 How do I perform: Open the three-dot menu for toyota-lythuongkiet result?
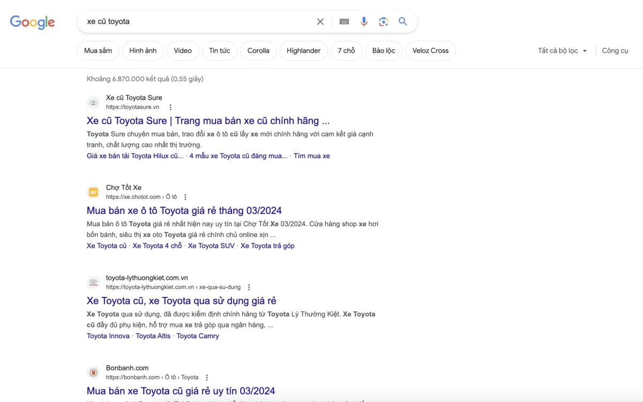pos(249,287)
